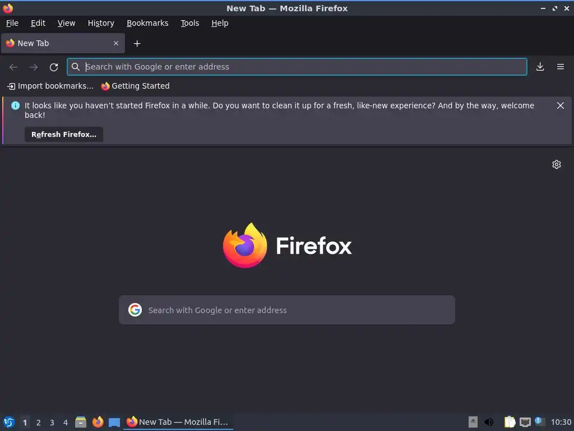Image resolution: width=574 pixels, height=431 pixels.
Task: Launch Firefox from taskbar quick launch
Action: [98, 422]
